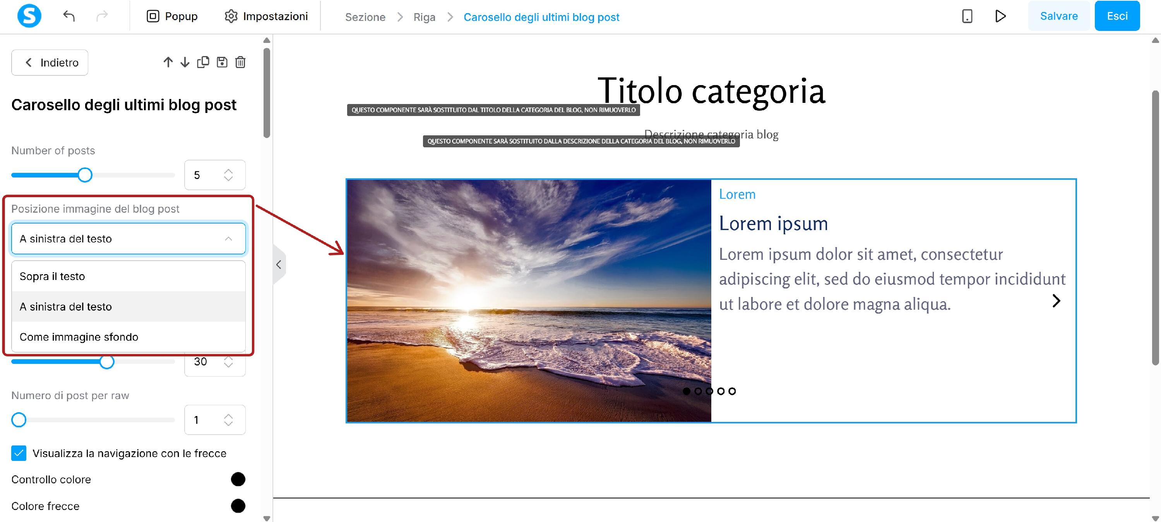Click the Number of posts slider handle
1161x522 pixels.
click(85, 175)
